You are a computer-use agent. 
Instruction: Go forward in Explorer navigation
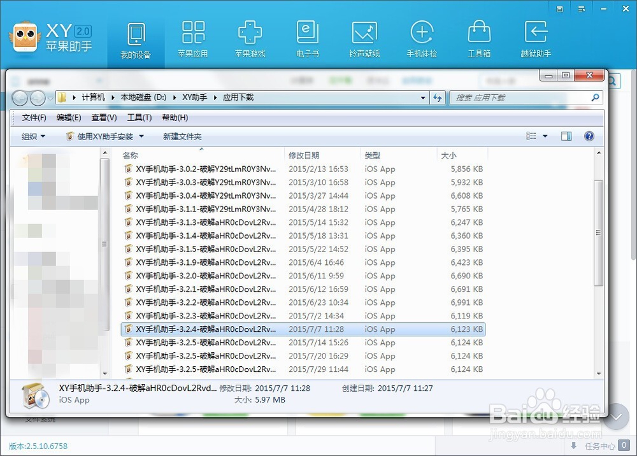38,98
